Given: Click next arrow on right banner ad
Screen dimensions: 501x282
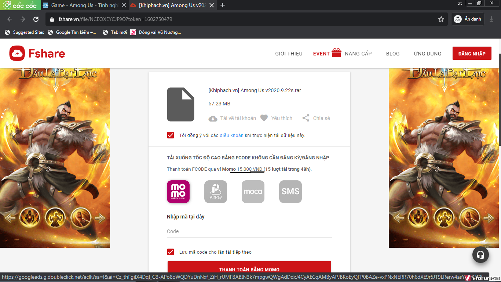Looking at the screenshot, I should click(x=489, y=218).
